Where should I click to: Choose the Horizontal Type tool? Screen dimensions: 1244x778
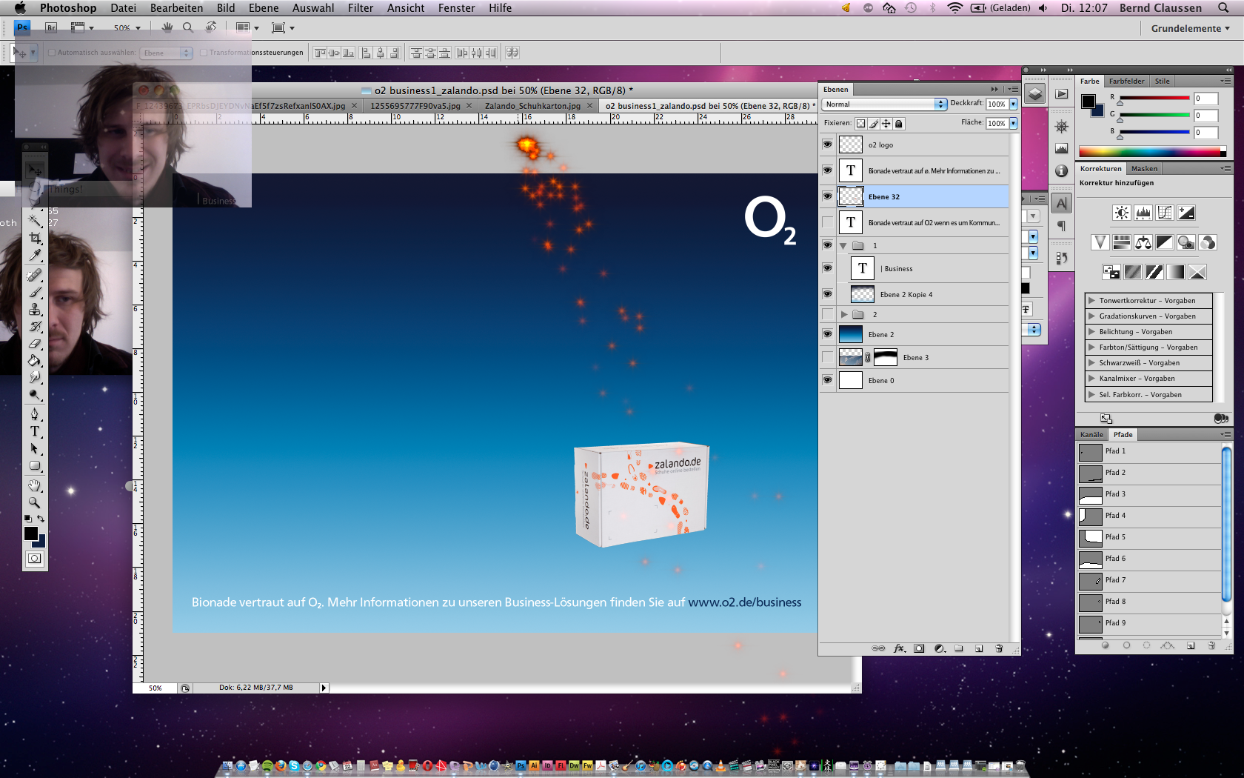(x=35, y=431)
